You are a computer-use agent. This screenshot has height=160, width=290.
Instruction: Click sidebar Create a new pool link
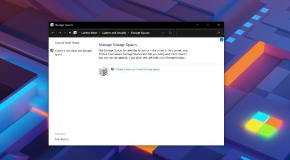[x=73, y=53]
